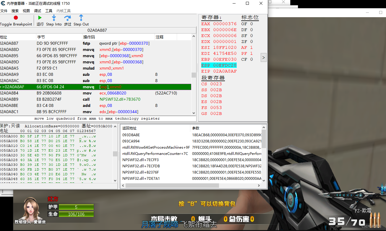Image resolution: width=386 pixels, height=231 pixels.
Task: Select stack row 093CA994
Action: tap(192, 141)
